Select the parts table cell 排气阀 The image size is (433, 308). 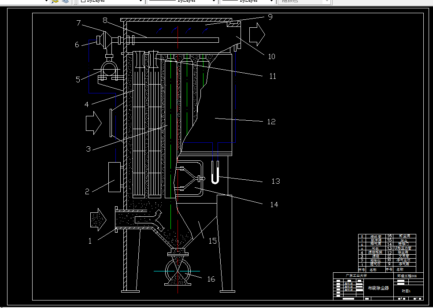[x=376, y=244]
